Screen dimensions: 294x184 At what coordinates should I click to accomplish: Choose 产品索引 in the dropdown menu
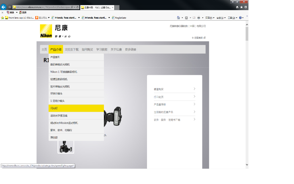click(76, 57)
